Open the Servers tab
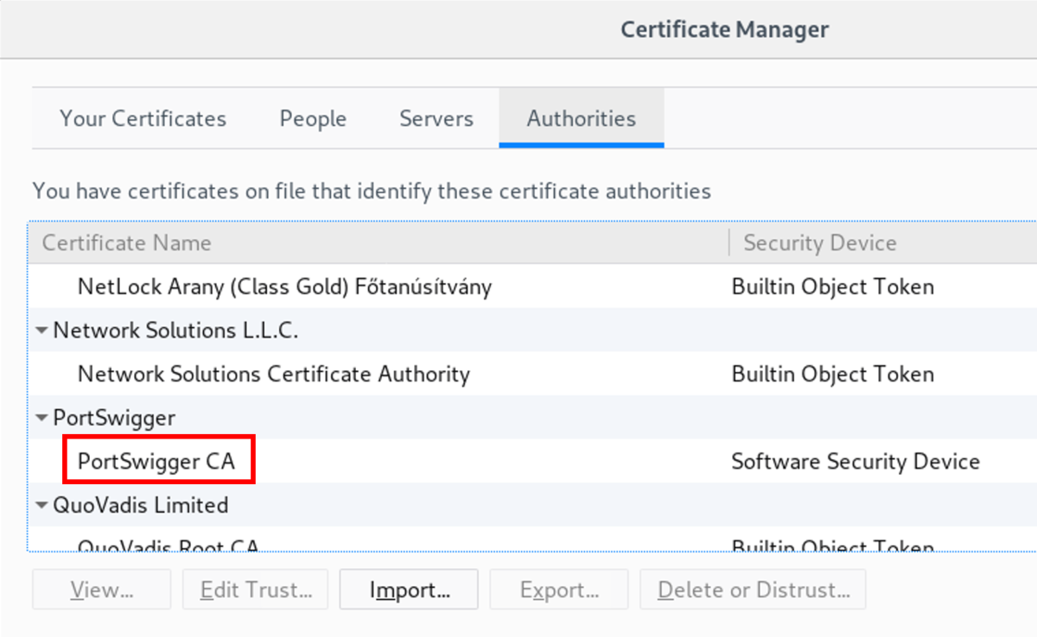The height and width of the screenshot is (637, 1037). pyautogui.click(x=436, y=118)
